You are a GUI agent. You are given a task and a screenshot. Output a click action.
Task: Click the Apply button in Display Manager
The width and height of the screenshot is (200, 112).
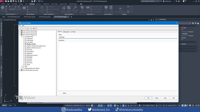(x=165, y=98)
